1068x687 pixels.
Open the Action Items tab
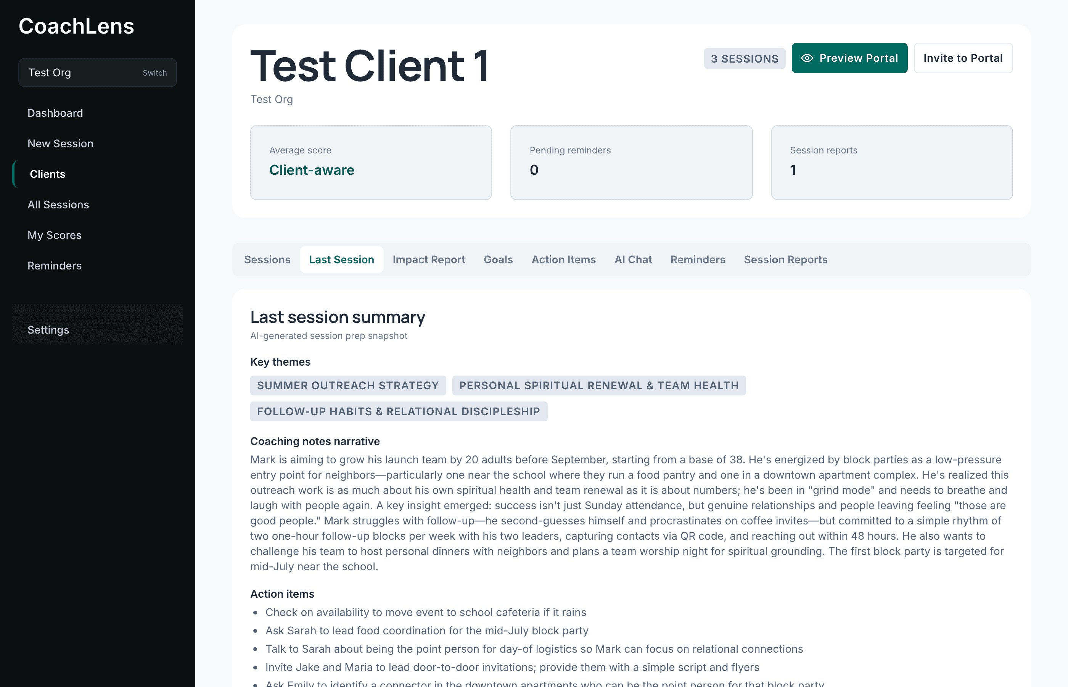point(563,260)
